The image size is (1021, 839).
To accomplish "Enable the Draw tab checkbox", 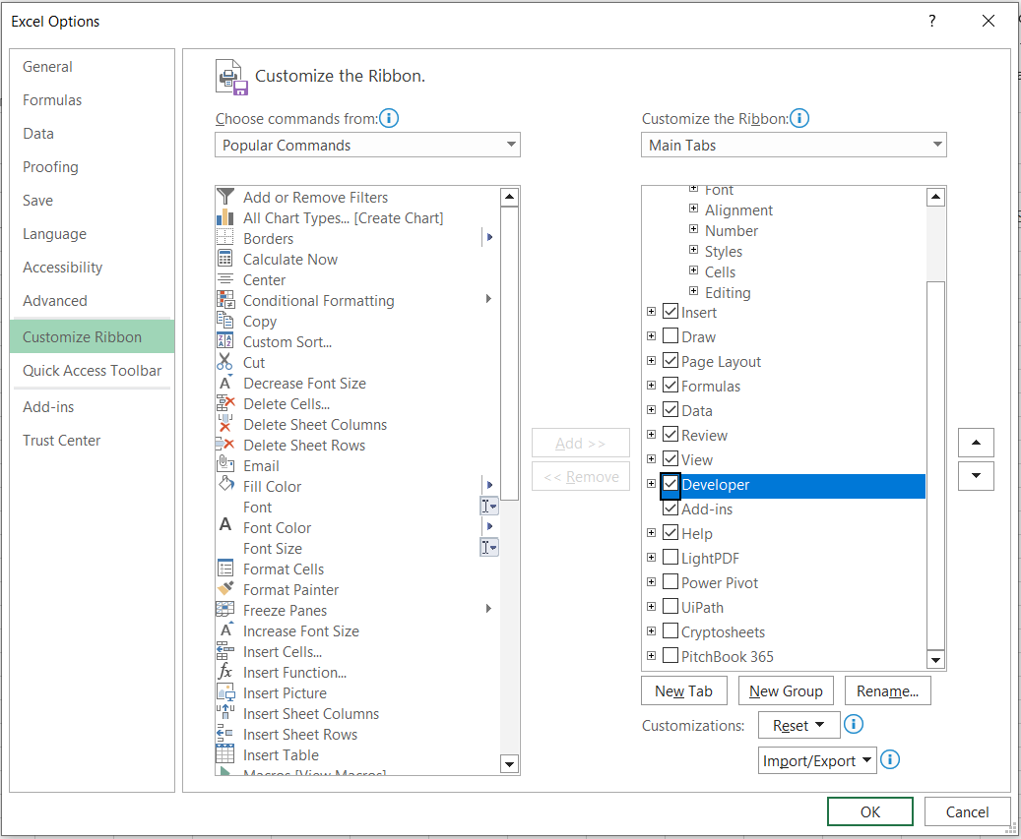I will pos(670,336).
